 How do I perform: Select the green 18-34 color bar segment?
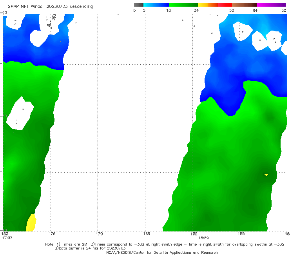coord(183,5)
